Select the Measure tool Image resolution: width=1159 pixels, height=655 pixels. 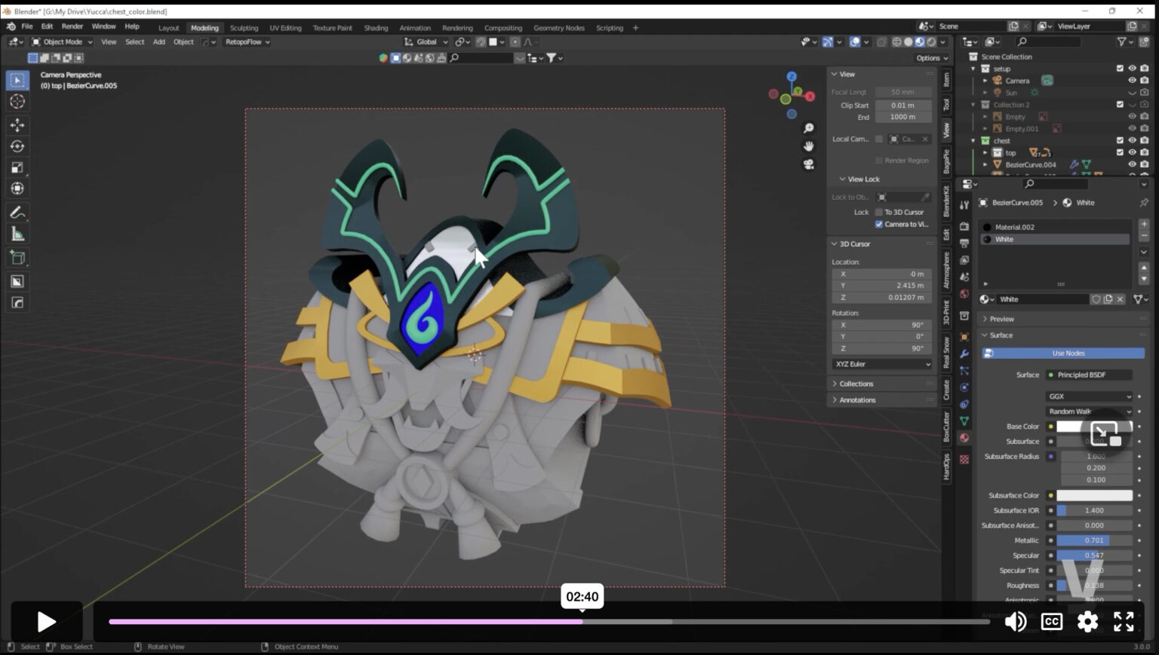[x=17, y=234]
